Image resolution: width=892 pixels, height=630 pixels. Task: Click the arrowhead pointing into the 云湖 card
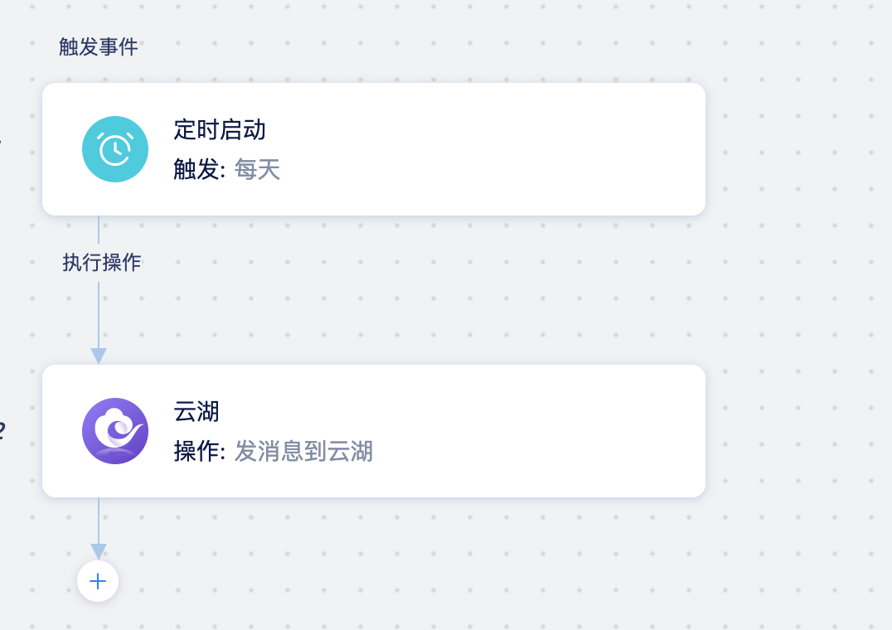point(99,356)
